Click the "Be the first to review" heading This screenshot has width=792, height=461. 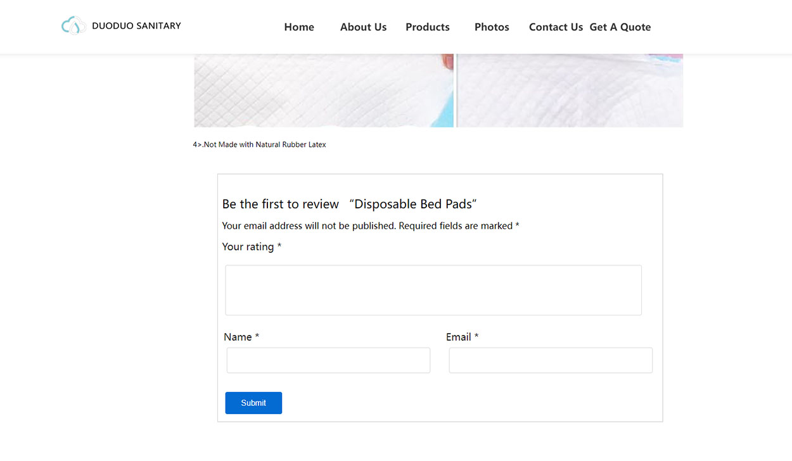point(349,204)
